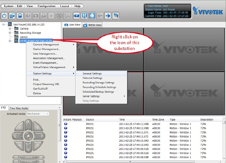Choose General Settings in the submenu
This screenshot has width=226, height=163.
click(x=101, y=73)
